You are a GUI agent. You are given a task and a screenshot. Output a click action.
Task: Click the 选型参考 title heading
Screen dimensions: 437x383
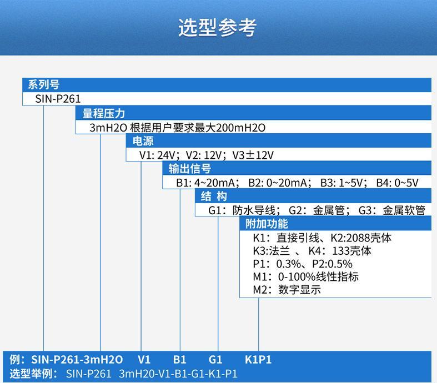[217, 28]
